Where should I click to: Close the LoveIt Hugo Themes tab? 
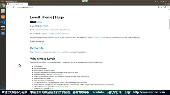[x=26, y=4]
